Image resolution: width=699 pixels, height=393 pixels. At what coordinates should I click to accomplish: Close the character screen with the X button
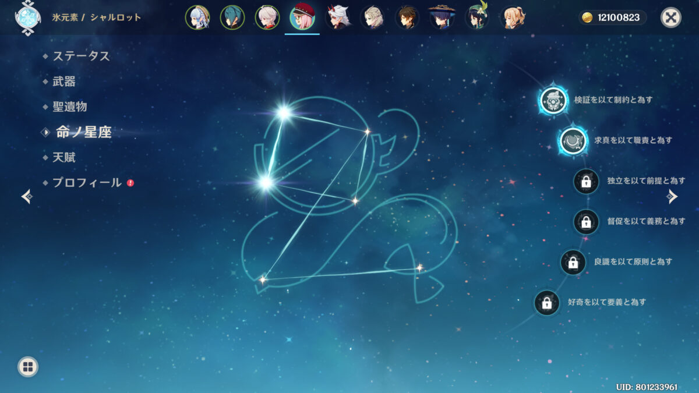point(671,17)
